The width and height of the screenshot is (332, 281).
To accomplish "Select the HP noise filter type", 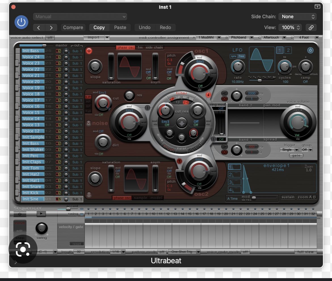I will pyautogui.click(x=88, y=102).
